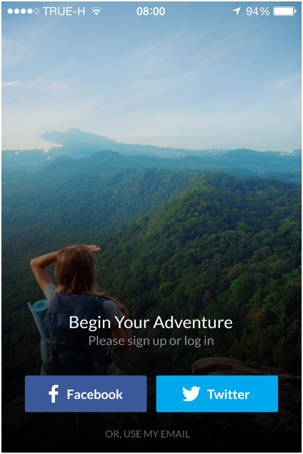
Task: Tap the "Please sign up or log in" subtitle
Action: (x=151, y=340)
